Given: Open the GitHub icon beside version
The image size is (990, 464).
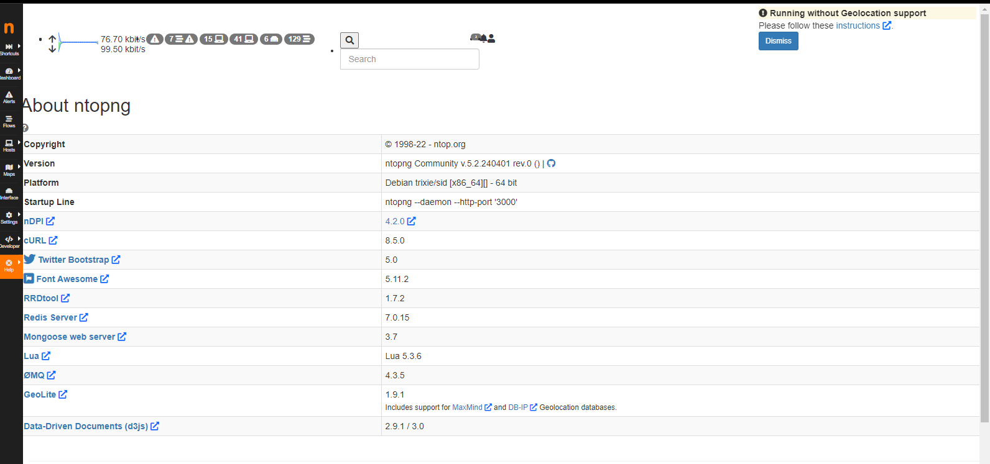Looking at the screenshot, I should click(551, 163).
